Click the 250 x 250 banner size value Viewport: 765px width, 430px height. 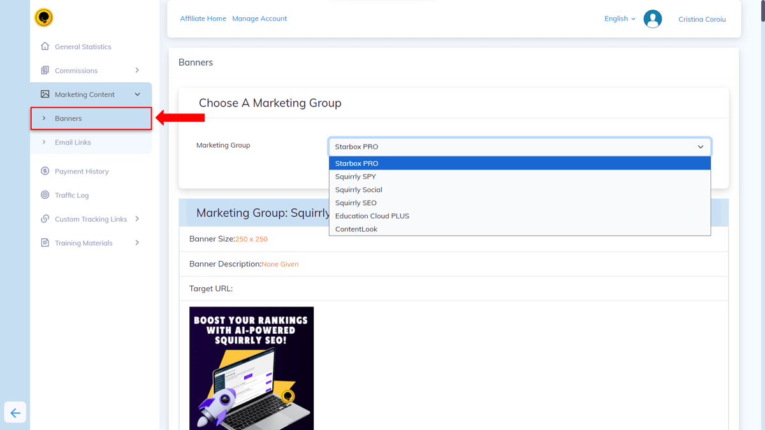click(x=251, y=239)
